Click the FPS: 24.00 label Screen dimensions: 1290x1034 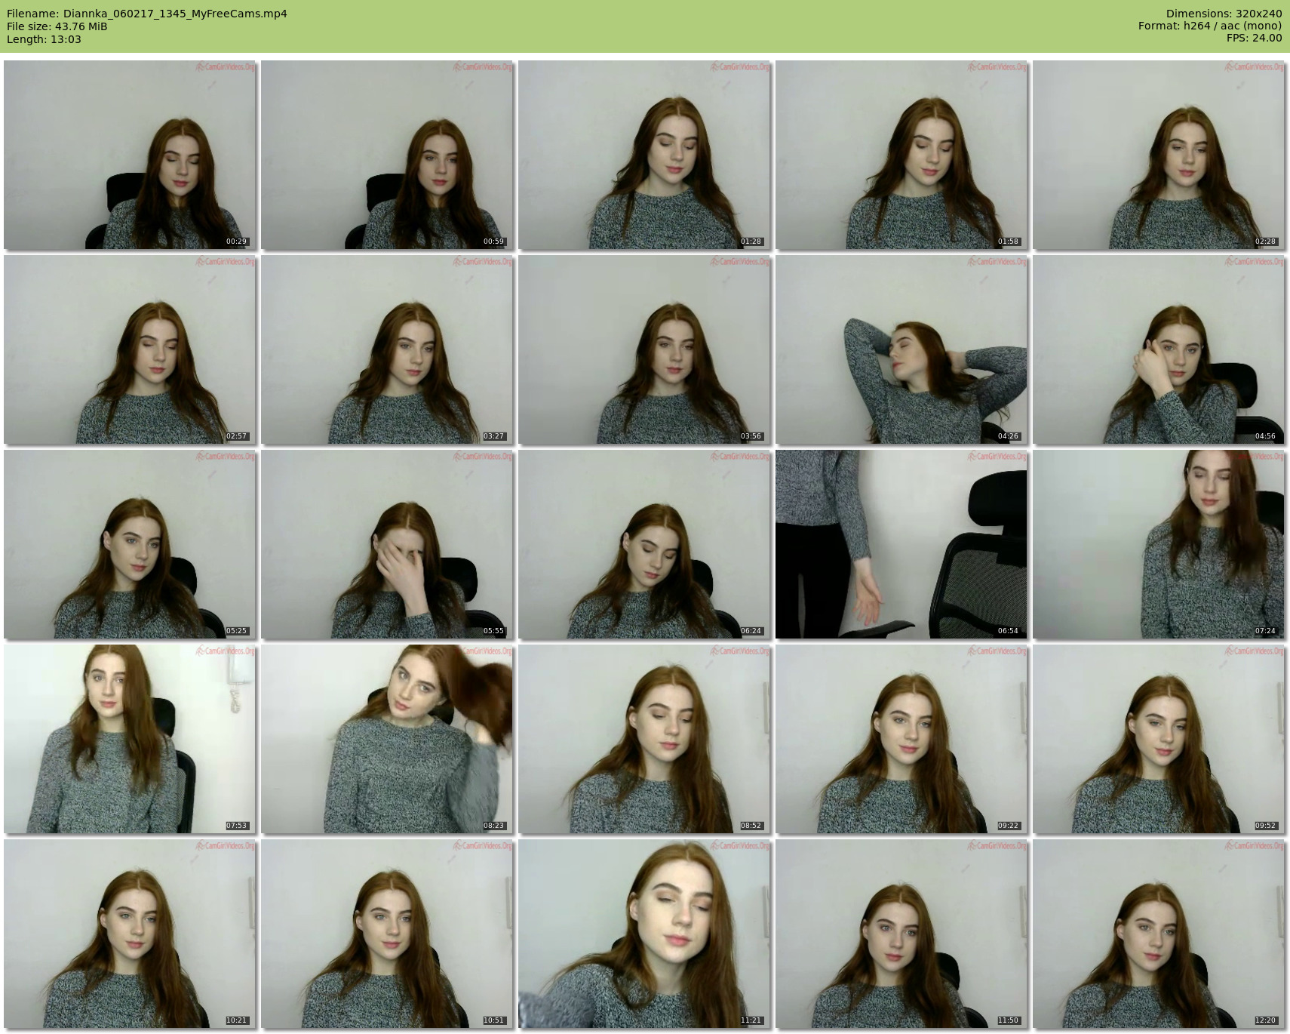pyautogui.click(x=1254, y=38)
